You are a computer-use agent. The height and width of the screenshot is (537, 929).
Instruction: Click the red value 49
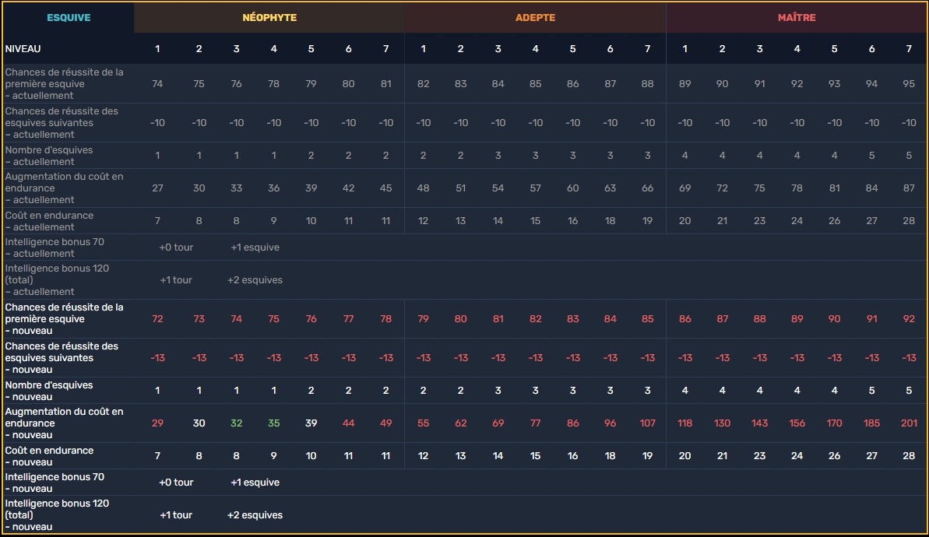coord(385,423)
